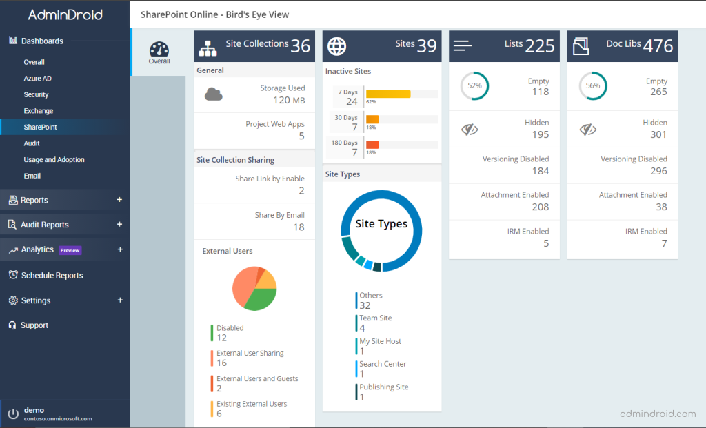
Task: Click the Doc Libs Attachment Enabled 38
Action: click(x=661, y=207)
